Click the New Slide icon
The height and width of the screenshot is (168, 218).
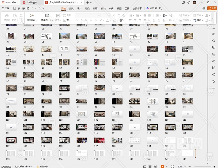tap(47, 16)
